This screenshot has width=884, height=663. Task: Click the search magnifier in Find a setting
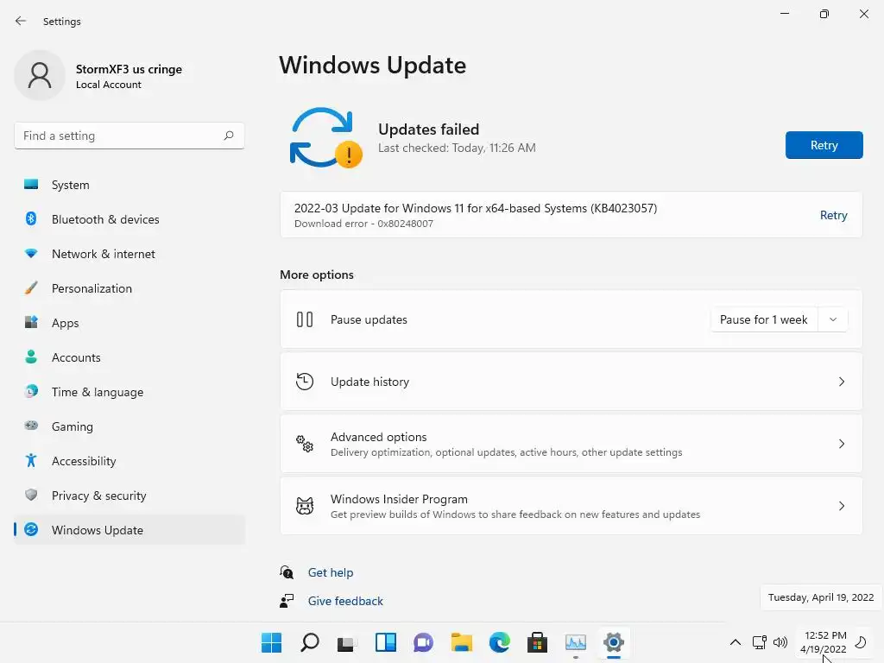point(228,136)
